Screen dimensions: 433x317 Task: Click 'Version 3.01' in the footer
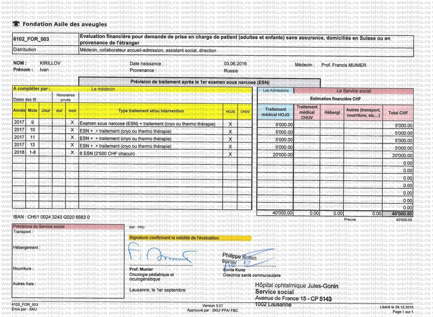tap(212, 306)
